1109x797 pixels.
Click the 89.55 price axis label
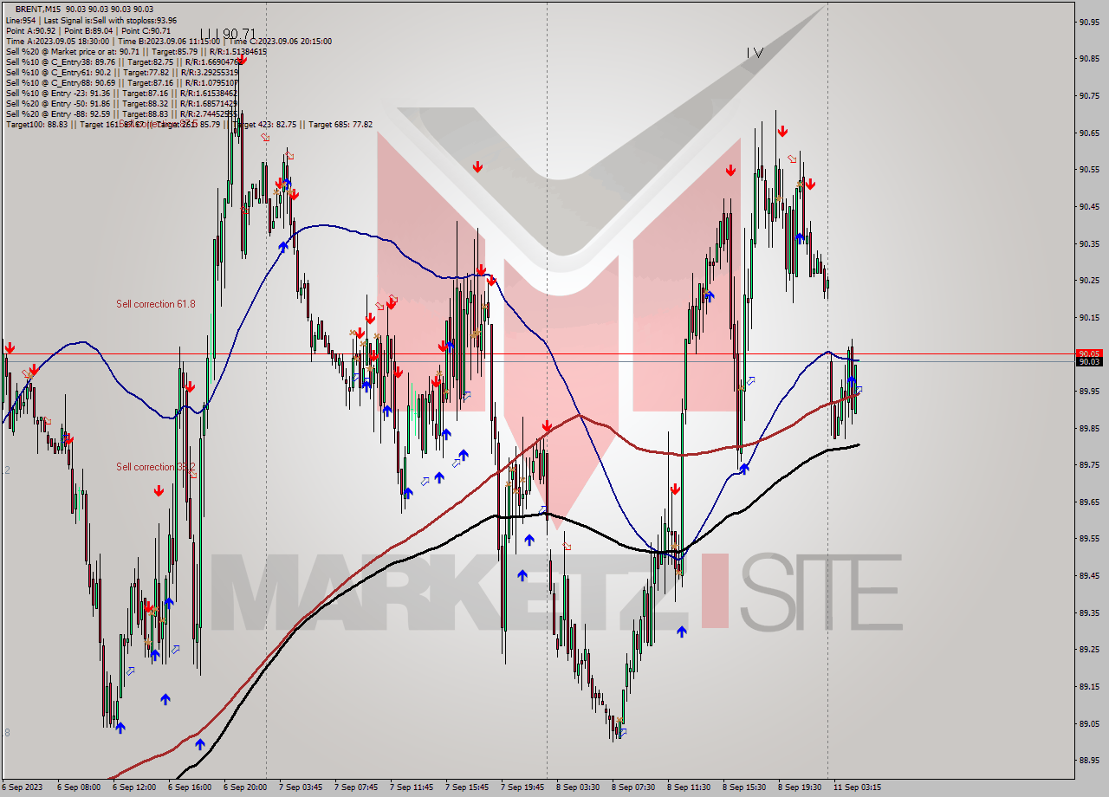click(x=1089, y=538)
